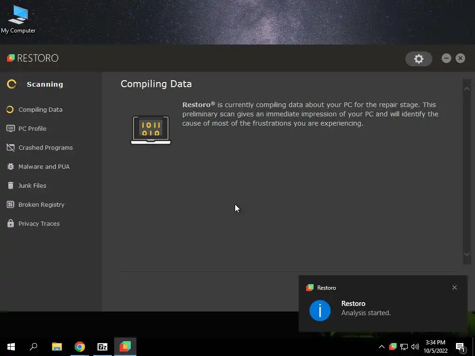This screenshot has width=475, height=356.
Task: Click the Scanning spinner icon
Action: point(12,84)
